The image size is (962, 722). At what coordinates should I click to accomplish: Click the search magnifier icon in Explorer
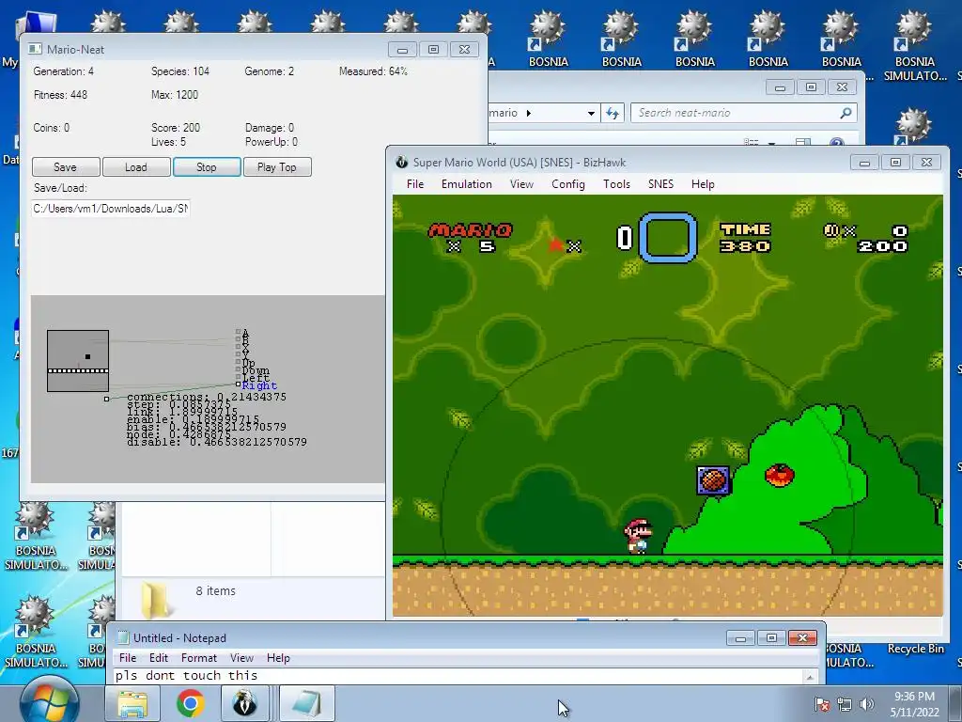click(846, 113)
